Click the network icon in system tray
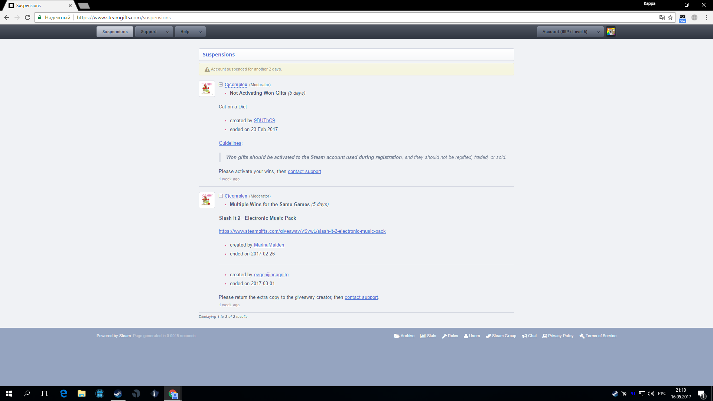713x401 pixels. click(x=642, y=394)
